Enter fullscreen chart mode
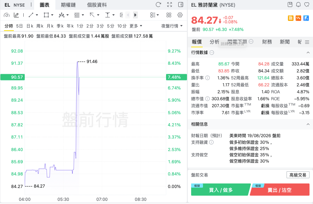 coord(170,5)
